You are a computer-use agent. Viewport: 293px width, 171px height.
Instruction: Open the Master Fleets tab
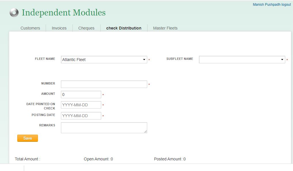[165, 28]
